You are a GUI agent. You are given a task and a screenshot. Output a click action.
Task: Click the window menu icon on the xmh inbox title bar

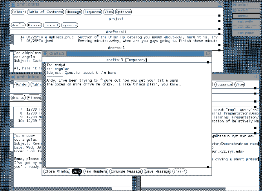[x=13, y=77]
